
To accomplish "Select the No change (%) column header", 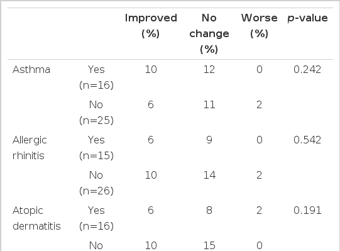I will (x=209, y=33).
